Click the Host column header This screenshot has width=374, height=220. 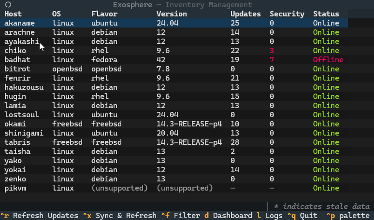[12, 14]
